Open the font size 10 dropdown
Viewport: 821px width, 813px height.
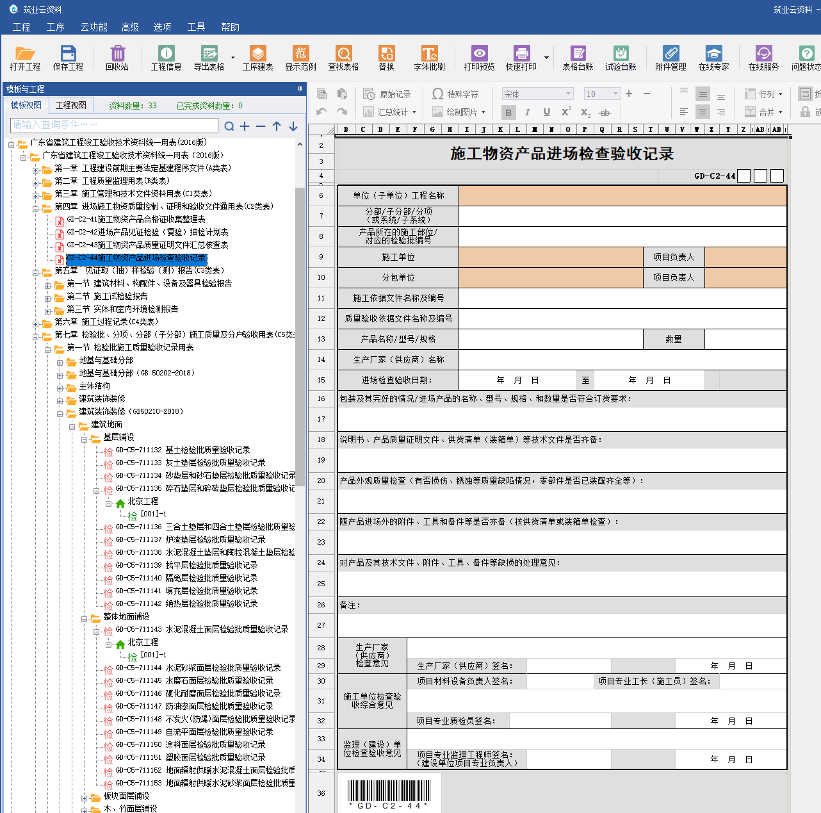click(615, 94)
